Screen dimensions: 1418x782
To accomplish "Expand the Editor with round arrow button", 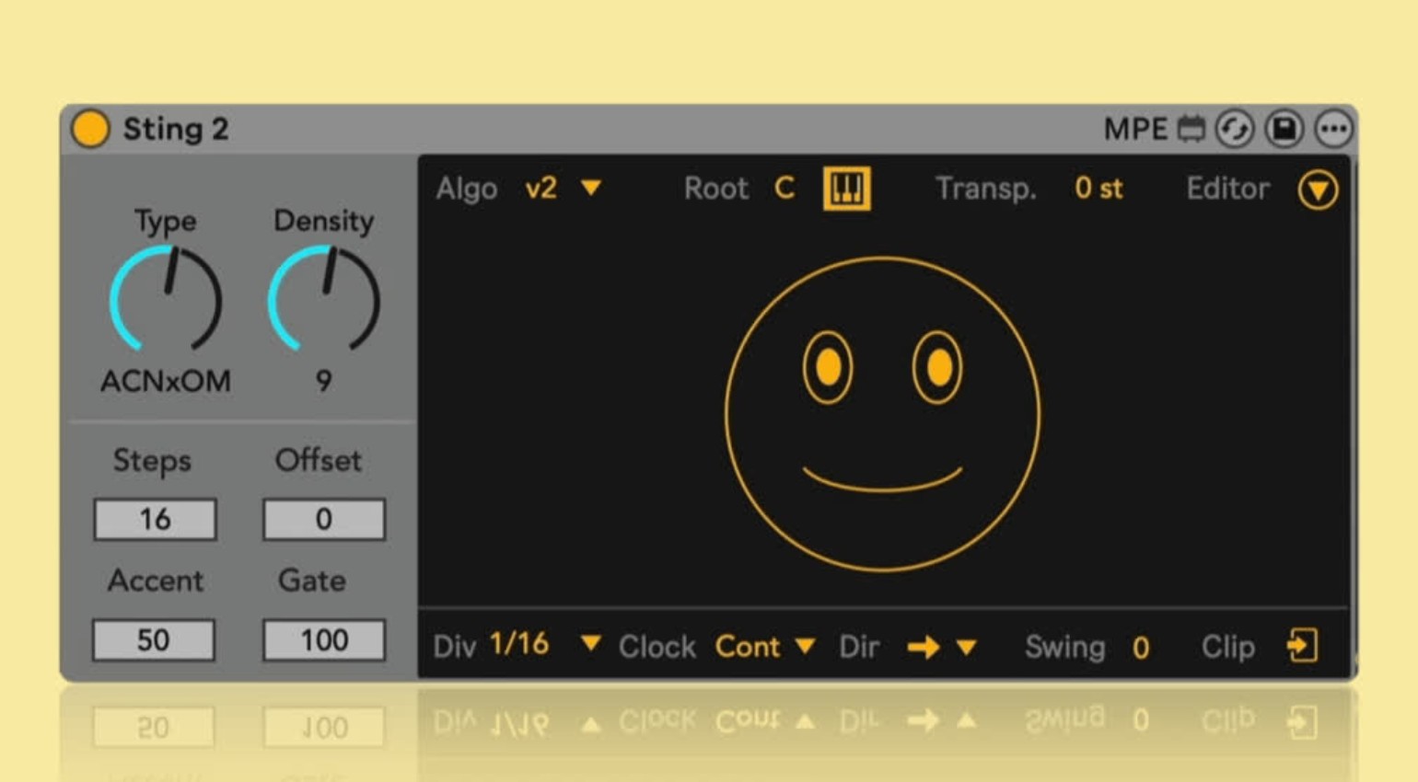I will pyautogui.click(x=1318, y=190).
